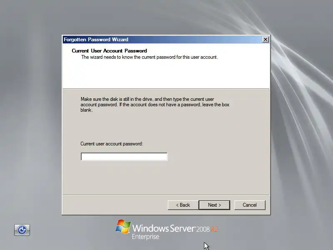Click the separator line above wizard buttons
333x250 pixels.
[x=166, y=195]
